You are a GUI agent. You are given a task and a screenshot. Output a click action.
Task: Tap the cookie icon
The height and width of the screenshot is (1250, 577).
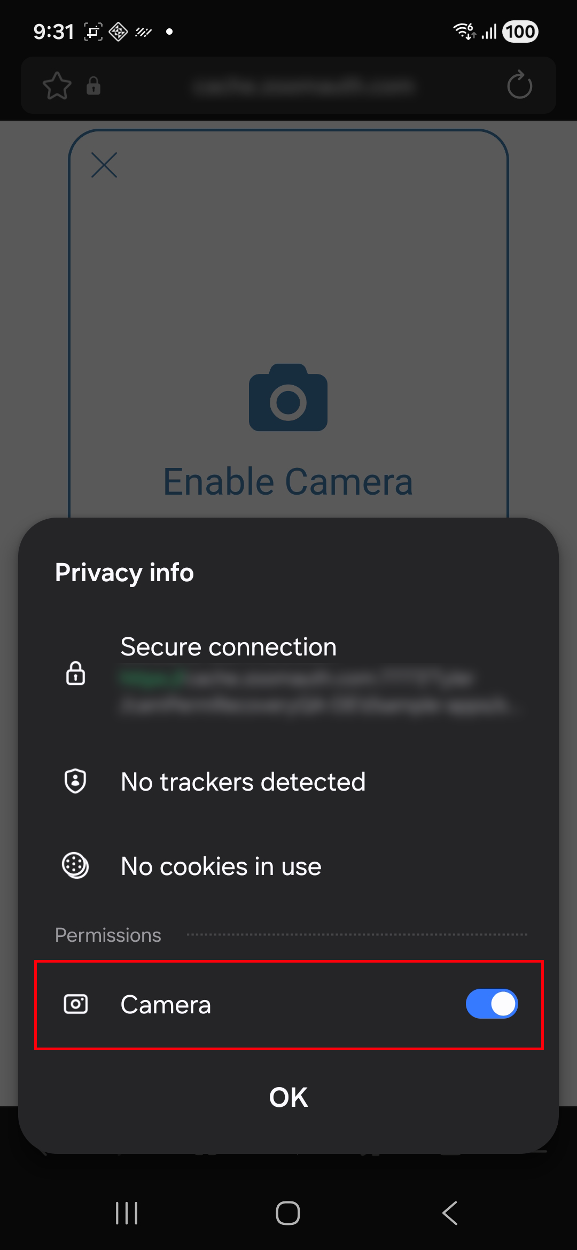75,865
